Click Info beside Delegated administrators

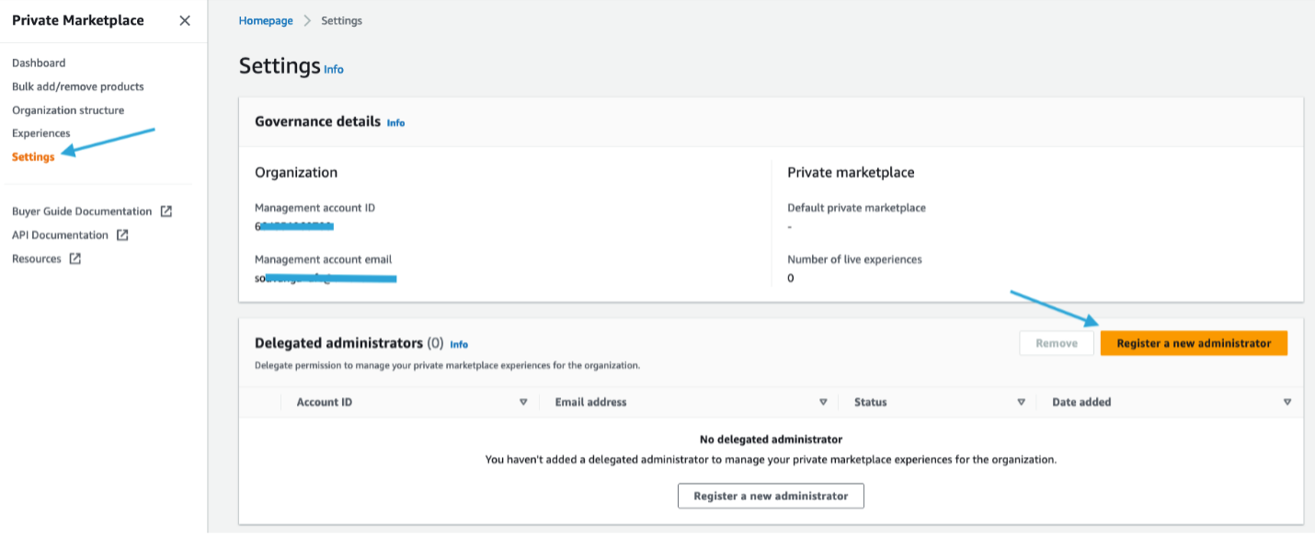tap(458, 344)
